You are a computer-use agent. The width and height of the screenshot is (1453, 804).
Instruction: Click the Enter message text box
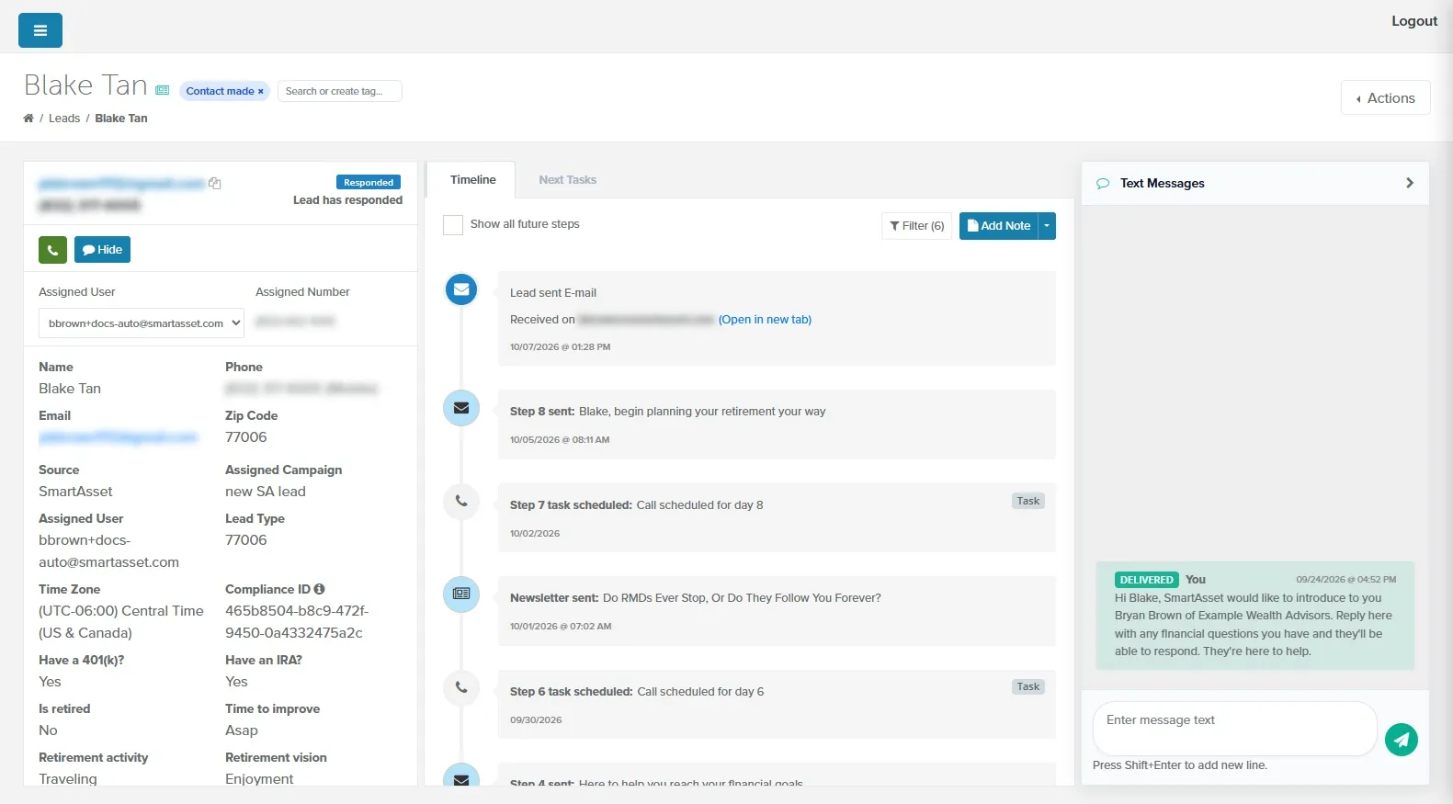click(x=1234, y=729)
